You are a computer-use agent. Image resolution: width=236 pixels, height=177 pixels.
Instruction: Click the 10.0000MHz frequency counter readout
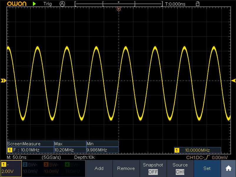pyautogui.click(x=197, y=150)
